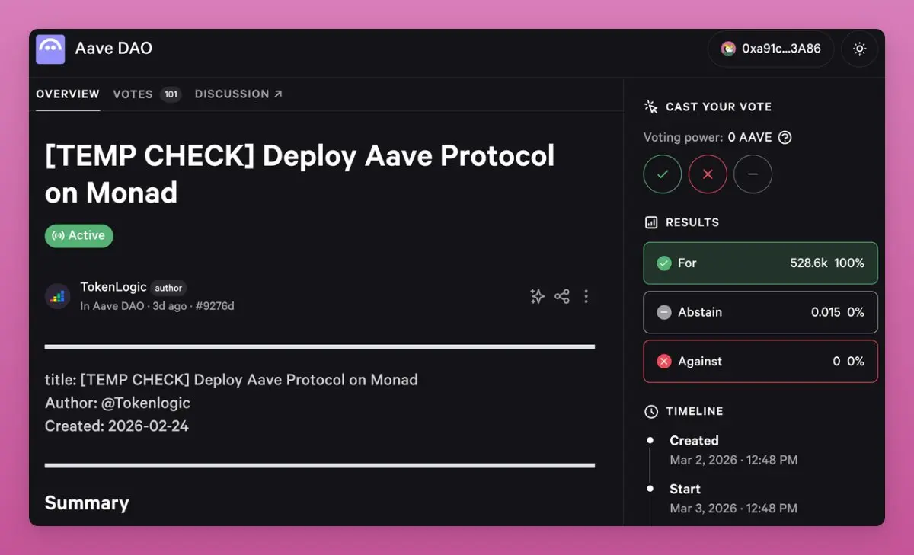Screen dimensions: 914x555
Task: Click the Aave DAO link under author
Action: pos(118,306)
